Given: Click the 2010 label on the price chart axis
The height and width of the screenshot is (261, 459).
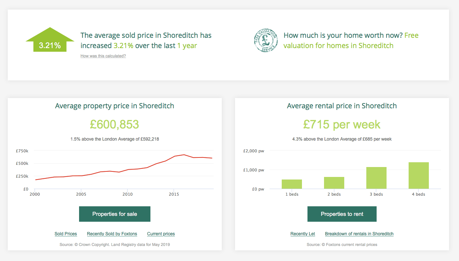Looking at the screenshot, I should [x=128, y=194].
